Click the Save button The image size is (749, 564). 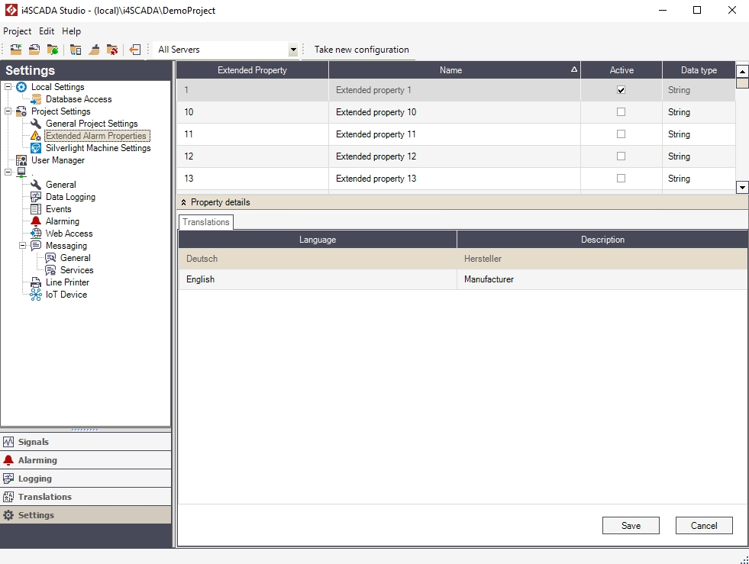[x=631, y=525]
